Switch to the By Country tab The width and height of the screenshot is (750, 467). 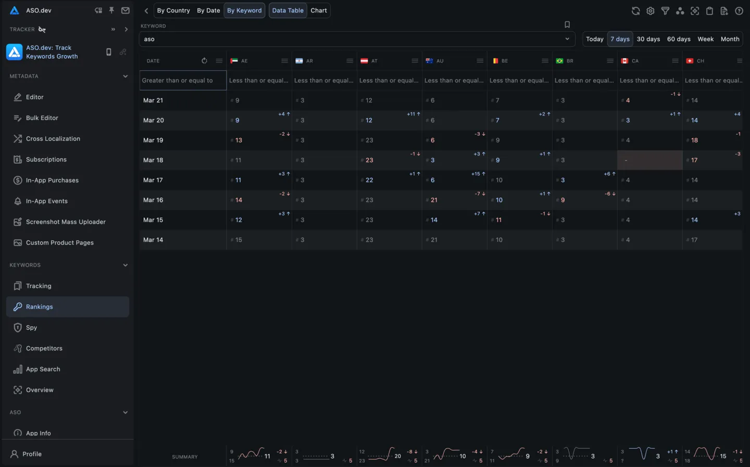point(173,10)
